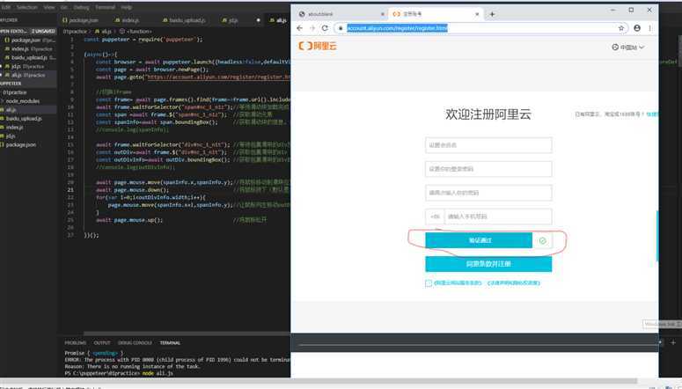Go back in Chrome browser
Image resolution: width=682 pixels, height=389 pixels.
(x=300, y=28)
